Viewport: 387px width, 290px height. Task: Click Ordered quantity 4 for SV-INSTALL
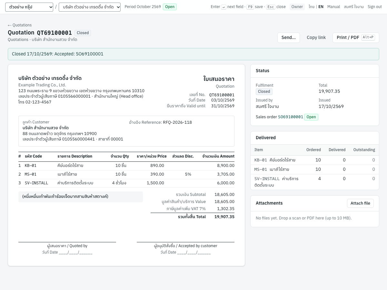click(x=319, y=179)
